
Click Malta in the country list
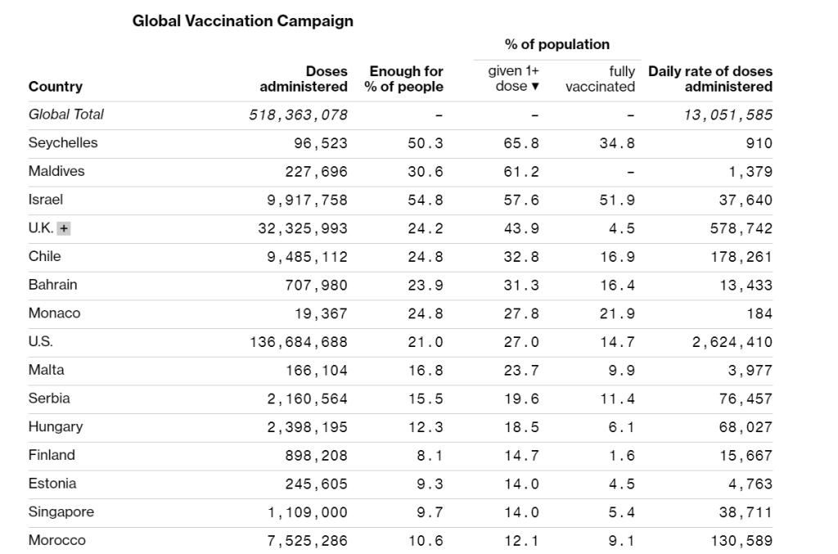[46, 370]
